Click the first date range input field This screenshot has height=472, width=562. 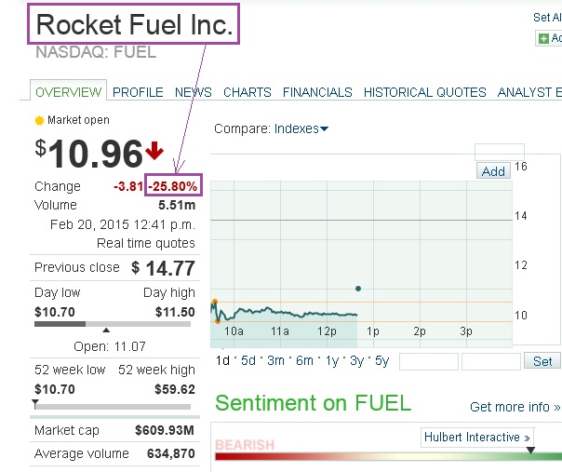tap(428, 361)
